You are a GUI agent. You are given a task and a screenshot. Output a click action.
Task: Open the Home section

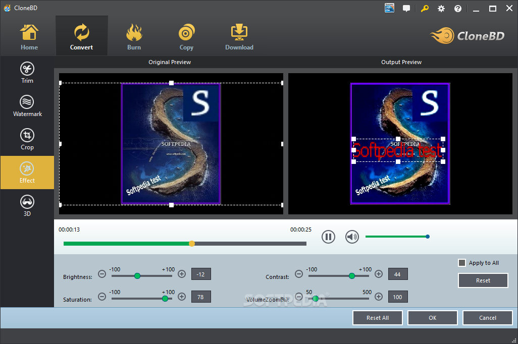(29, 37)
